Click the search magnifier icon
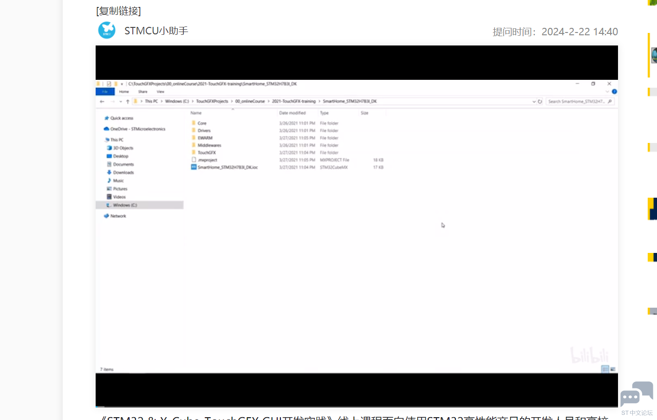This screenshot has height=420, width=657. 610,101
